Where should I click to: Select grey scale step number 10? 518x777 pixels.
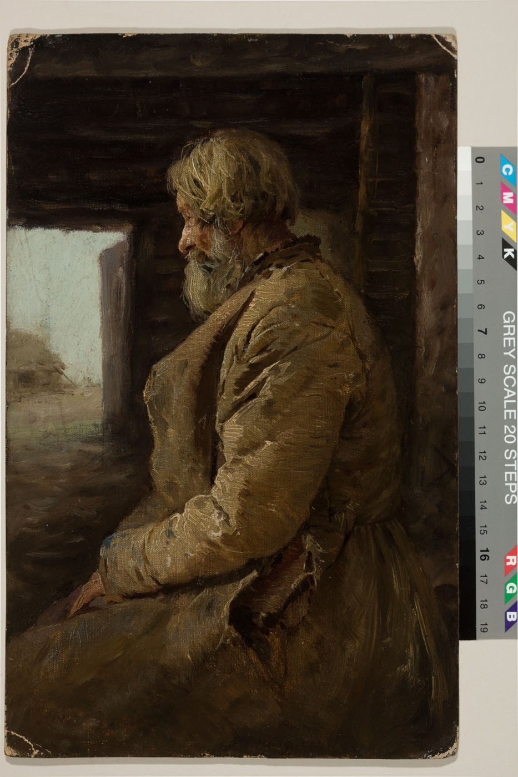[x=481, y=406]
